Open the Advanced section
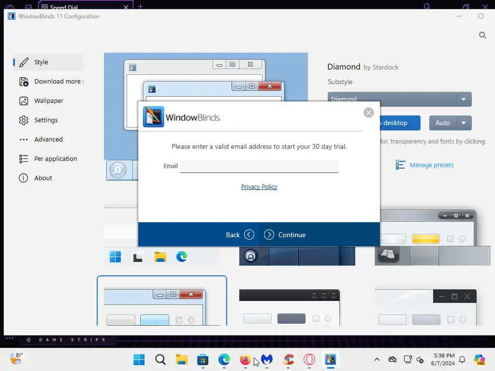Viewport: 495px width, 371px height. click(x=48, y=139)
